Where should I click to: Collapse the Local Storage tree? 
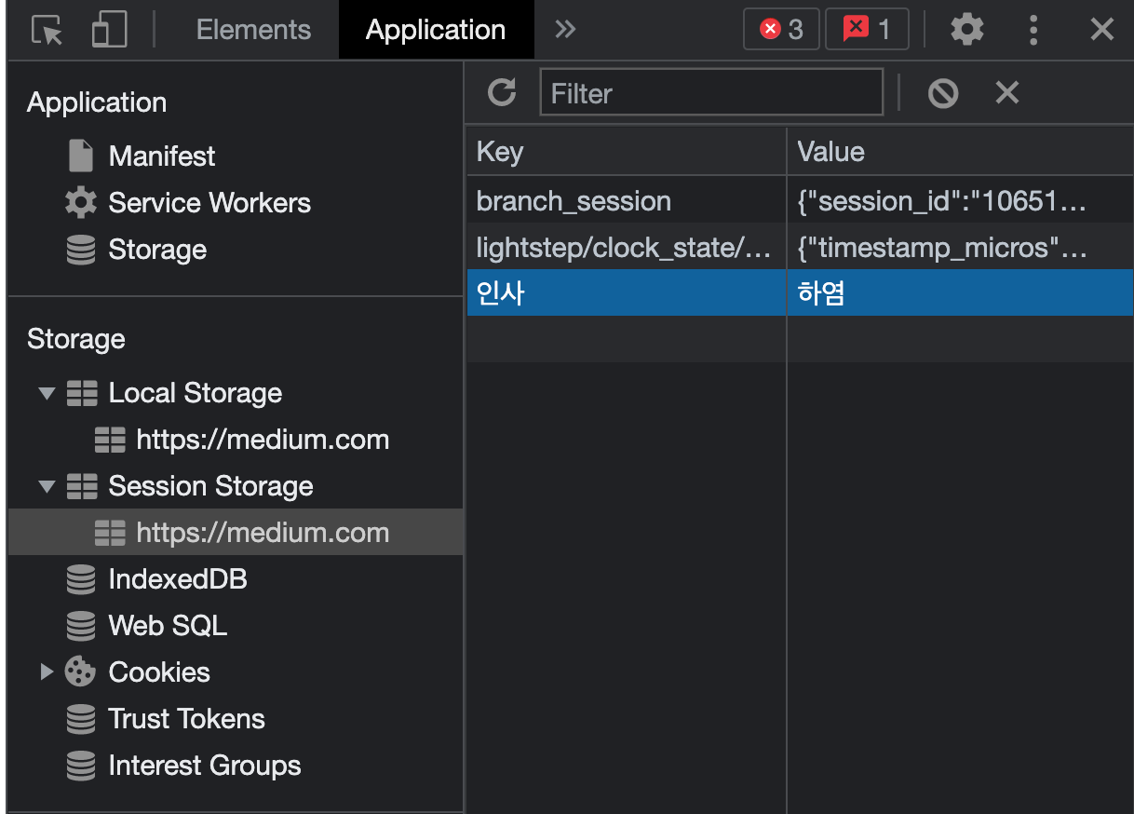click(x=47, y=393)
